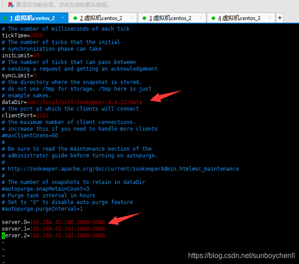
Task: Click comment 'Set to "0" to disable auto purge feature'
Action: [70, 202]
